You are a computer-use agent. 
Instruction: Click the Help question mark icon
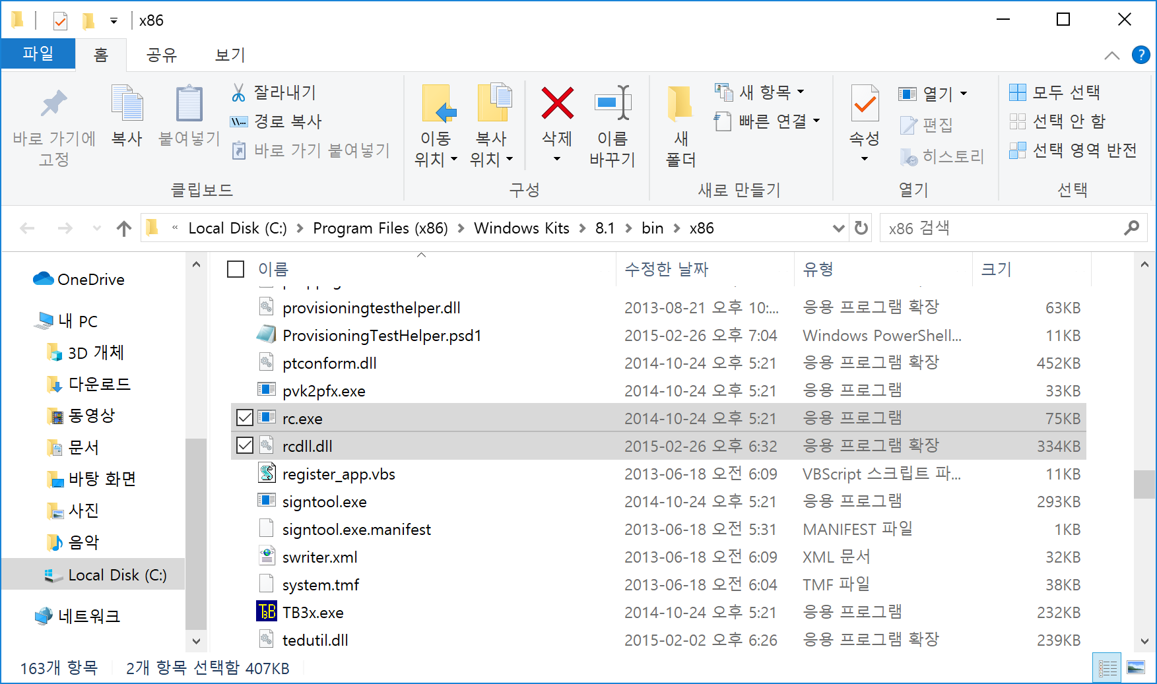tap(1140, 55)
